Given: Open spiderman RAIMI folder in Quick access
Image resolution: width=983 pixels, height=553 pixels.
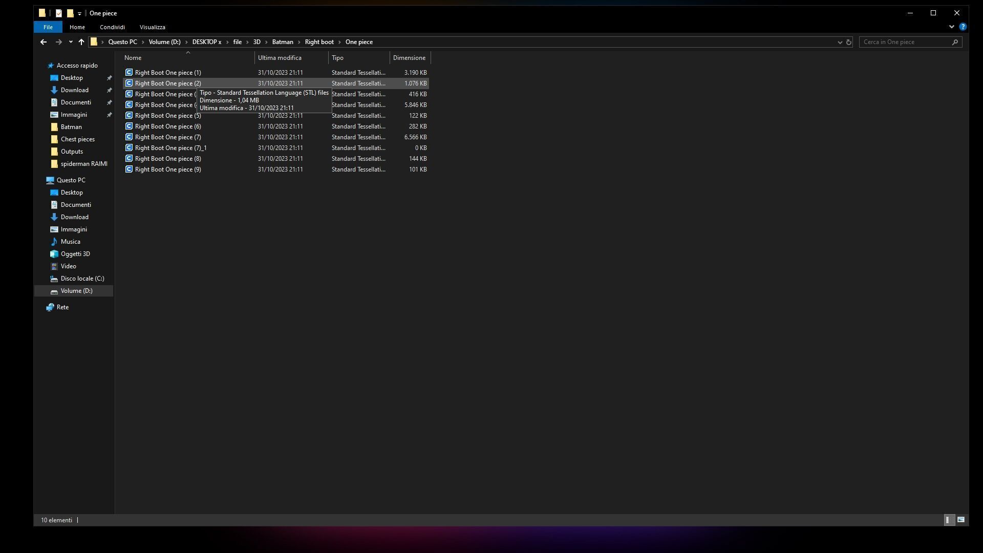Looking at the screenshot, I should [83, 164].
